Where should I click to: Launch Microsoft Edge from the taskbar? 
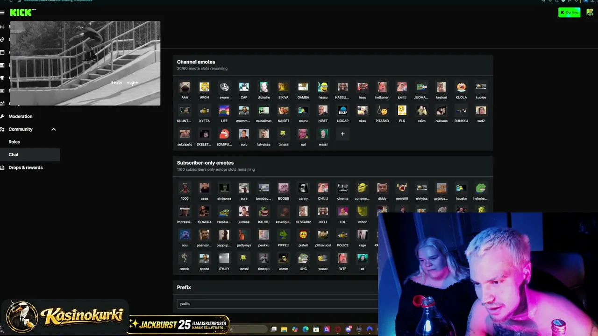(x=306, y=329)
